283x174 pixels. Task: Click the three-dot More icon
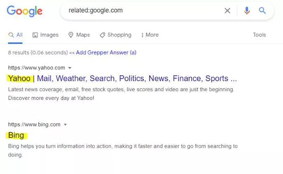tap(142, 35)
